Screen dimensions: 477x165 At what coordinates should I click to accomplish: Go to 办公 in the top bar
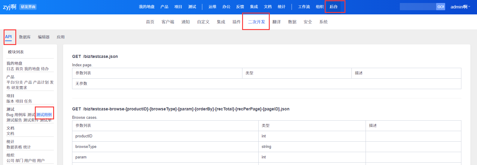(x=226, y=7)
